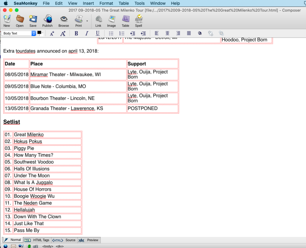Expand the Print button dropdown arrow
Viewport: 306px width, 248px height.
[x=87, y=21]
